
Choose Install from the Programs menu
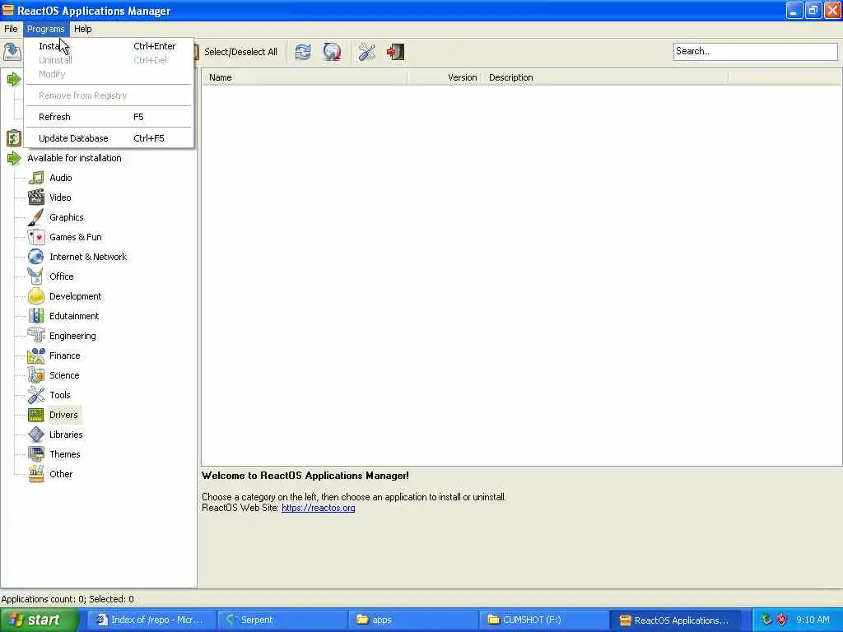point(108,46)
